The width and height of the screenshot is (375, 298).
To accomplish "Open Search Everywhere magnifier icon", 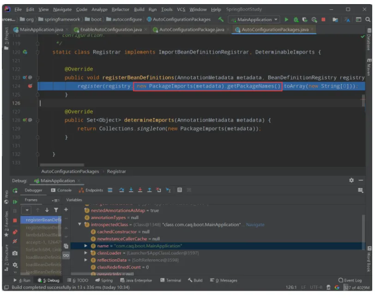I will click(368, 20).
